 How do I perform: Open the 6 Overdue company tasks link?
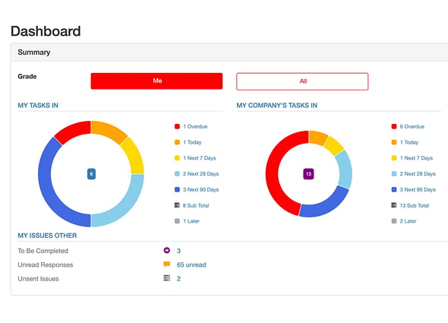[412, 126]
